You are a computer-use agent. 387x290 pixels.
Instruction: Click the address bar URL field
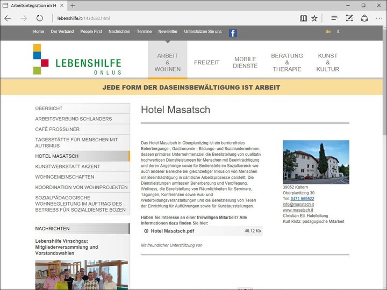[173, 18]
